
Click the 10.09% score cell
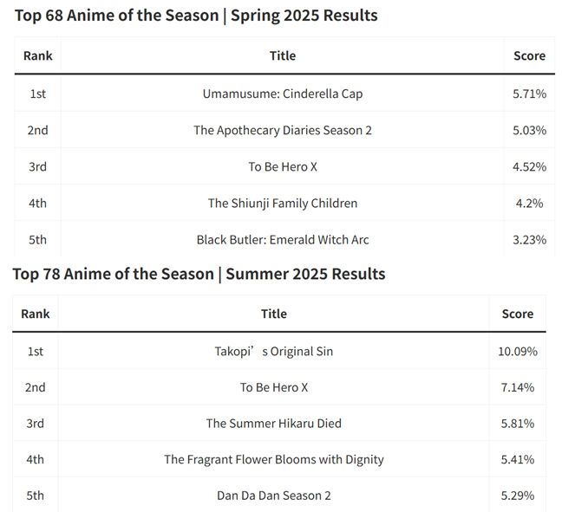tap(518, 351)
